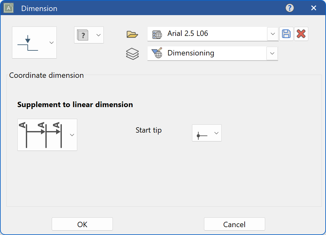Delete the favorite using the red X icon
The height and width of the screenshot is (235, 326).
(x=301, y=34)
